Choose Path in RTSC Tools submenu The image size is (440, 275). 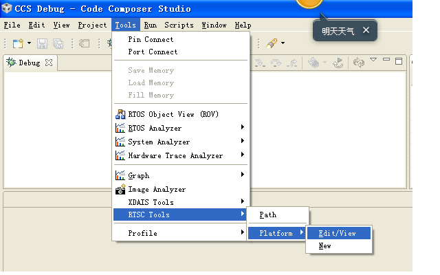tap(278, 215)
